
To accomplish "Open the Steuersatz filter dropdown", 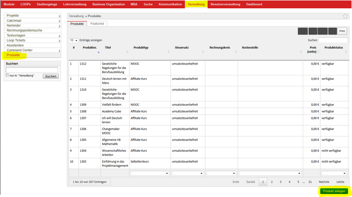I will click(187, 173).
